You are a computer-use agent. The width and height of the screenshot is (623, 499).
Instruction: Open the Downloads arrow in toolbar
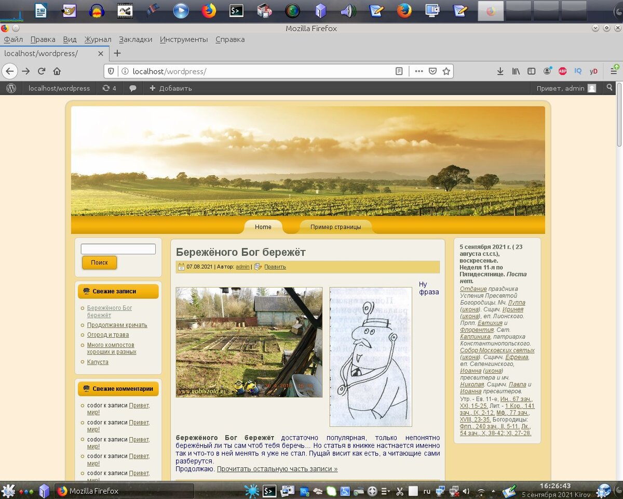point(500,71)
